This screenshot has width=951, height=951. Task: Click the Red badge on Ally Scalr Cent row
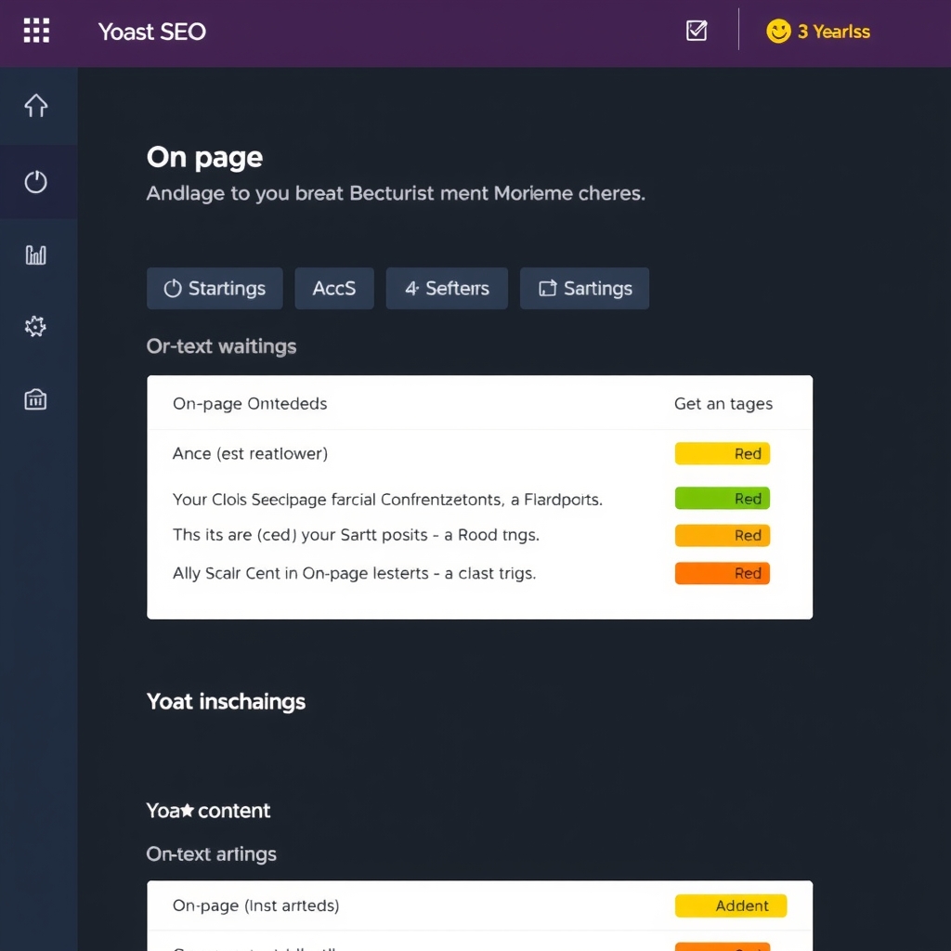(x=723, y=573)
